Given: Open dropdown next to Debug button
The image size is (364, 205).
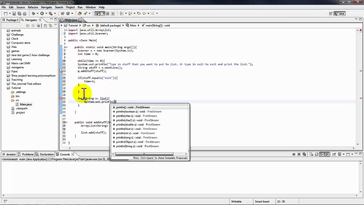Looking at the screenshot, I should 37,13.
